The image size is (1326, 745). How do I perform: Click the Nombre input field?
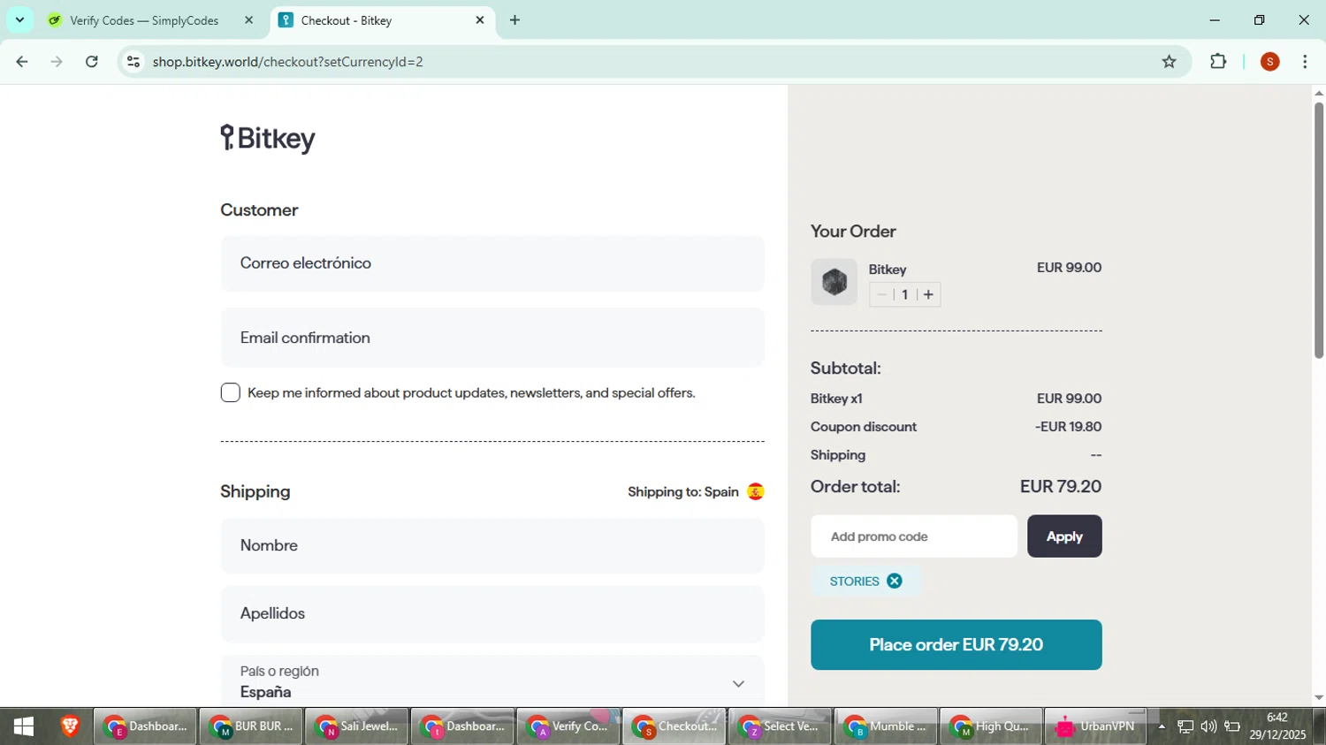(x=492, y=545)
